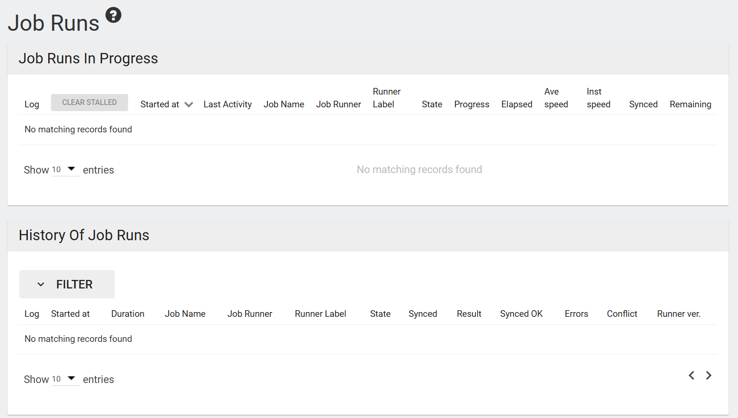Click the Result column header
Image resolution: width=738 pixels, height=418 pixels.
coord(469,314)
